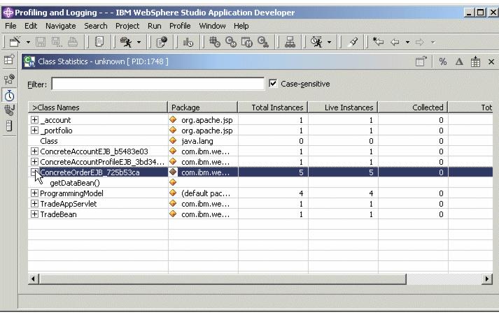Click the document pages toolbar icon
499x319 pixels.
[x=99, y=42]
